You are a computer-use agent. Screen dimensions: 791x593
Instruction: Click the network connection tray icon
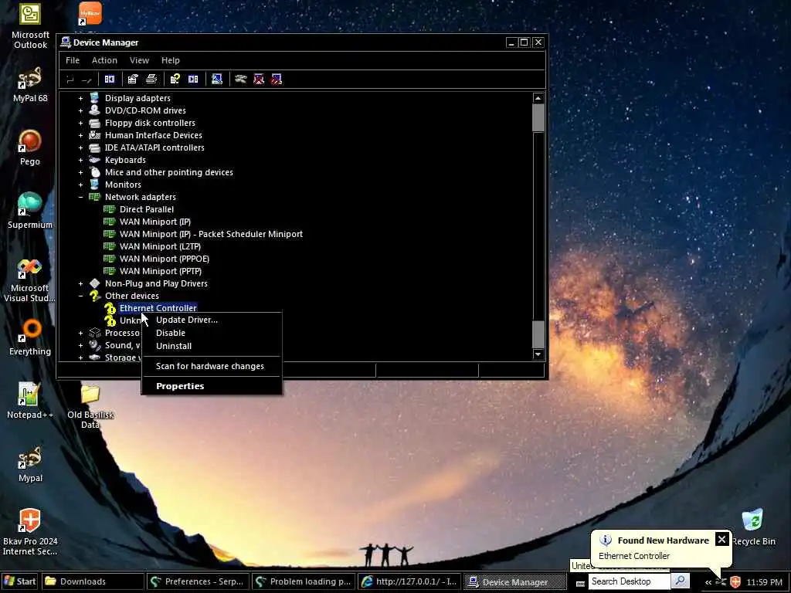[x=721, y=581]
